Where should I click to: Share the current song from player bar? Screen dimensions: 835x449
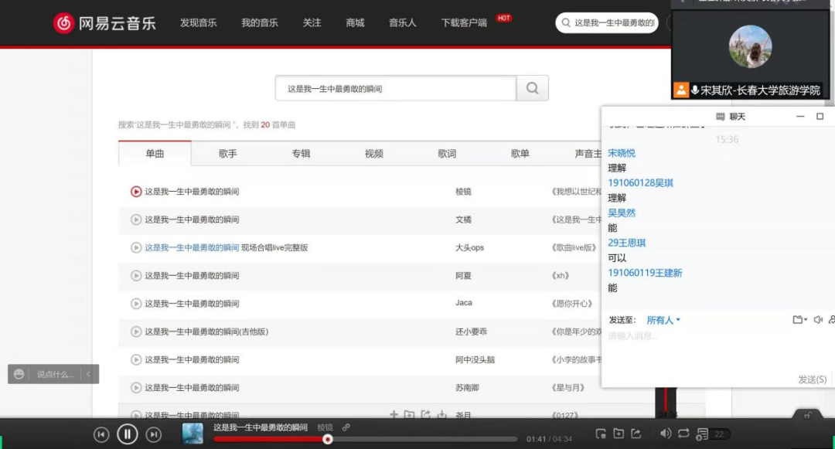click(636, 434)
